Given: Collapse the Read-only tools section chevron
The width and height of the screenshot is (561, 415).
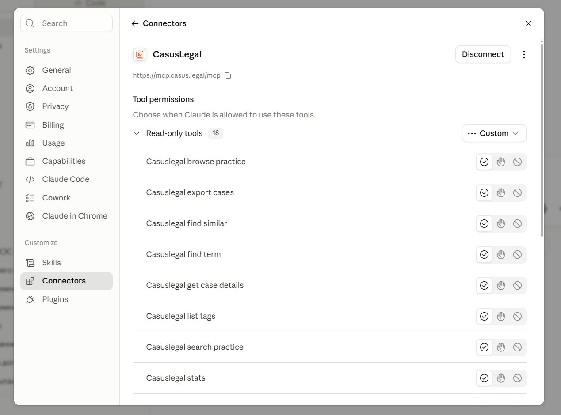Looking at the screenshot, I should pyautogui.click(x=137, y=133).
